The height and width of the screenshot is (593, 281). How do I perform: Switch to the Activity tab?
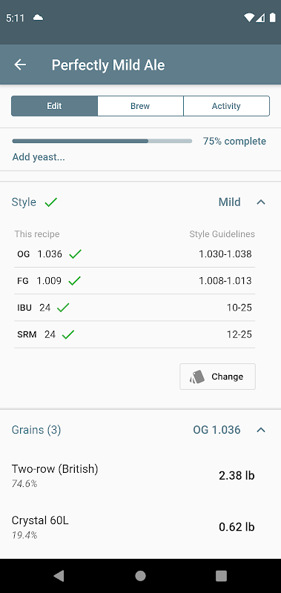point(226,106)
